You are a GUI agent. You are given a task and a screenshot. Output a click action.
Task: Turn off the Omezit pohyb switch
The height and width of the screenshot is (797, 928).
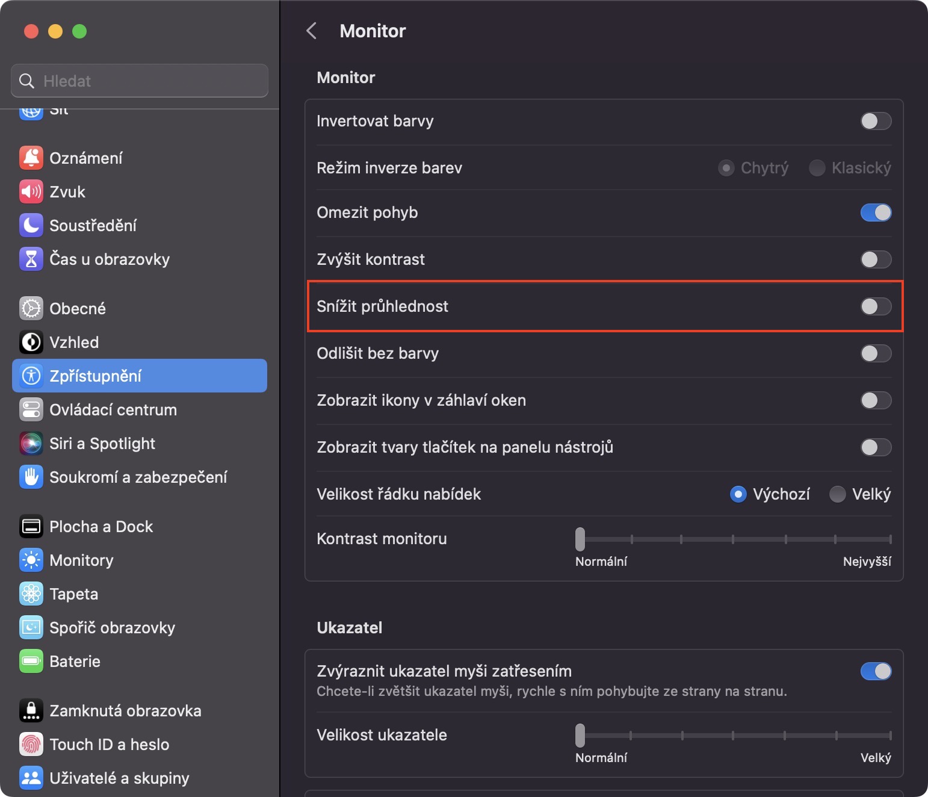(876, 212)
